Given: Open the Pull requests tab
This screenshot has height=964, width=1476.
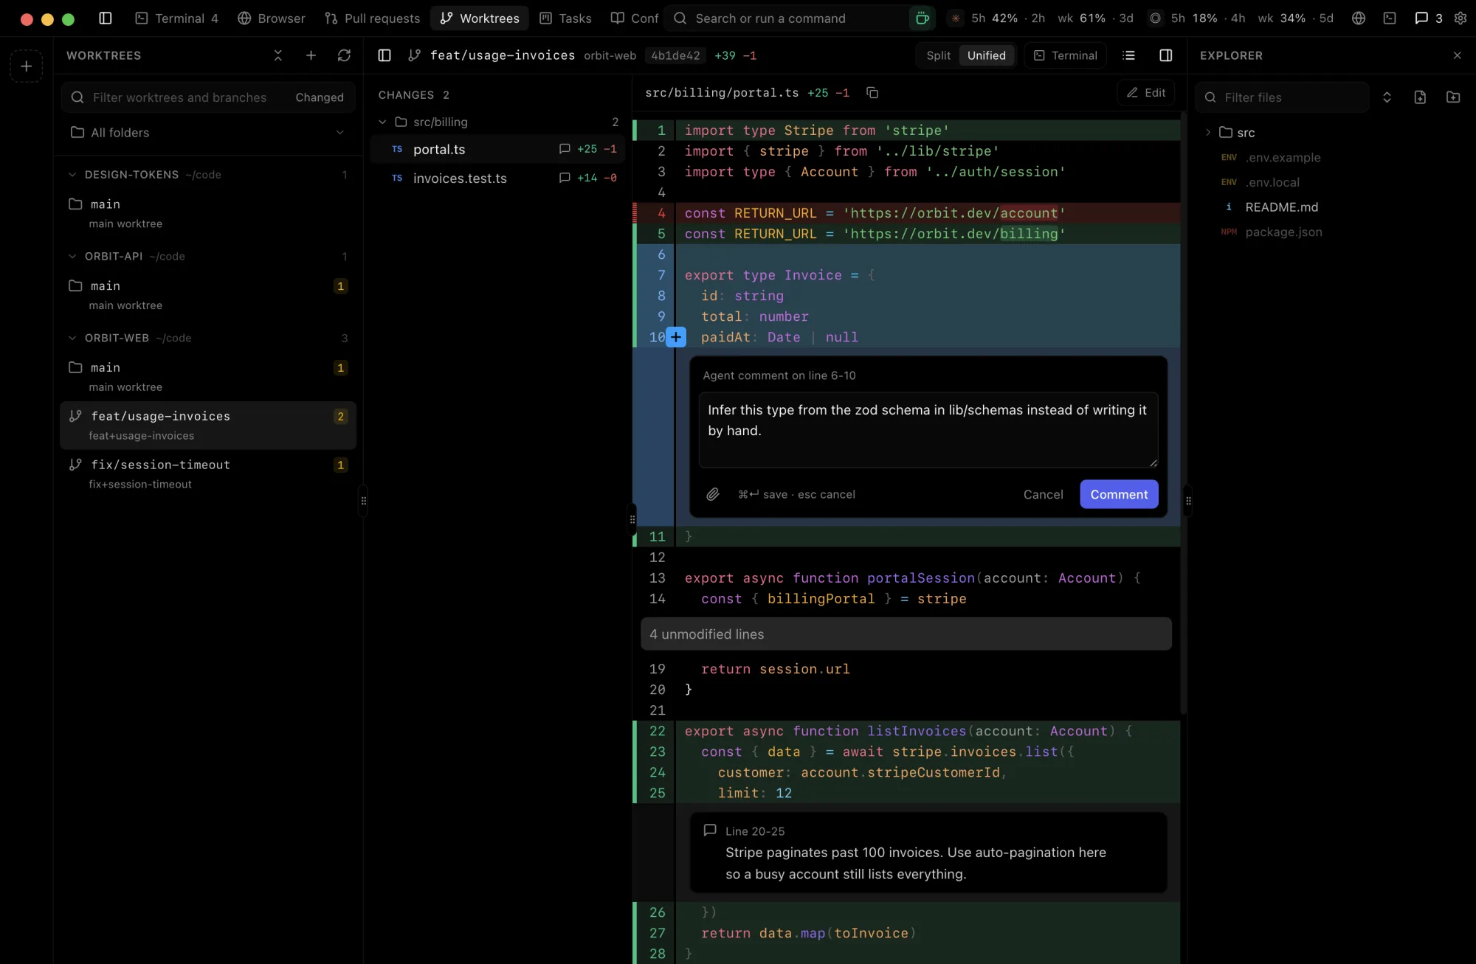Looking at the screenshot, I should coord(372,18).
